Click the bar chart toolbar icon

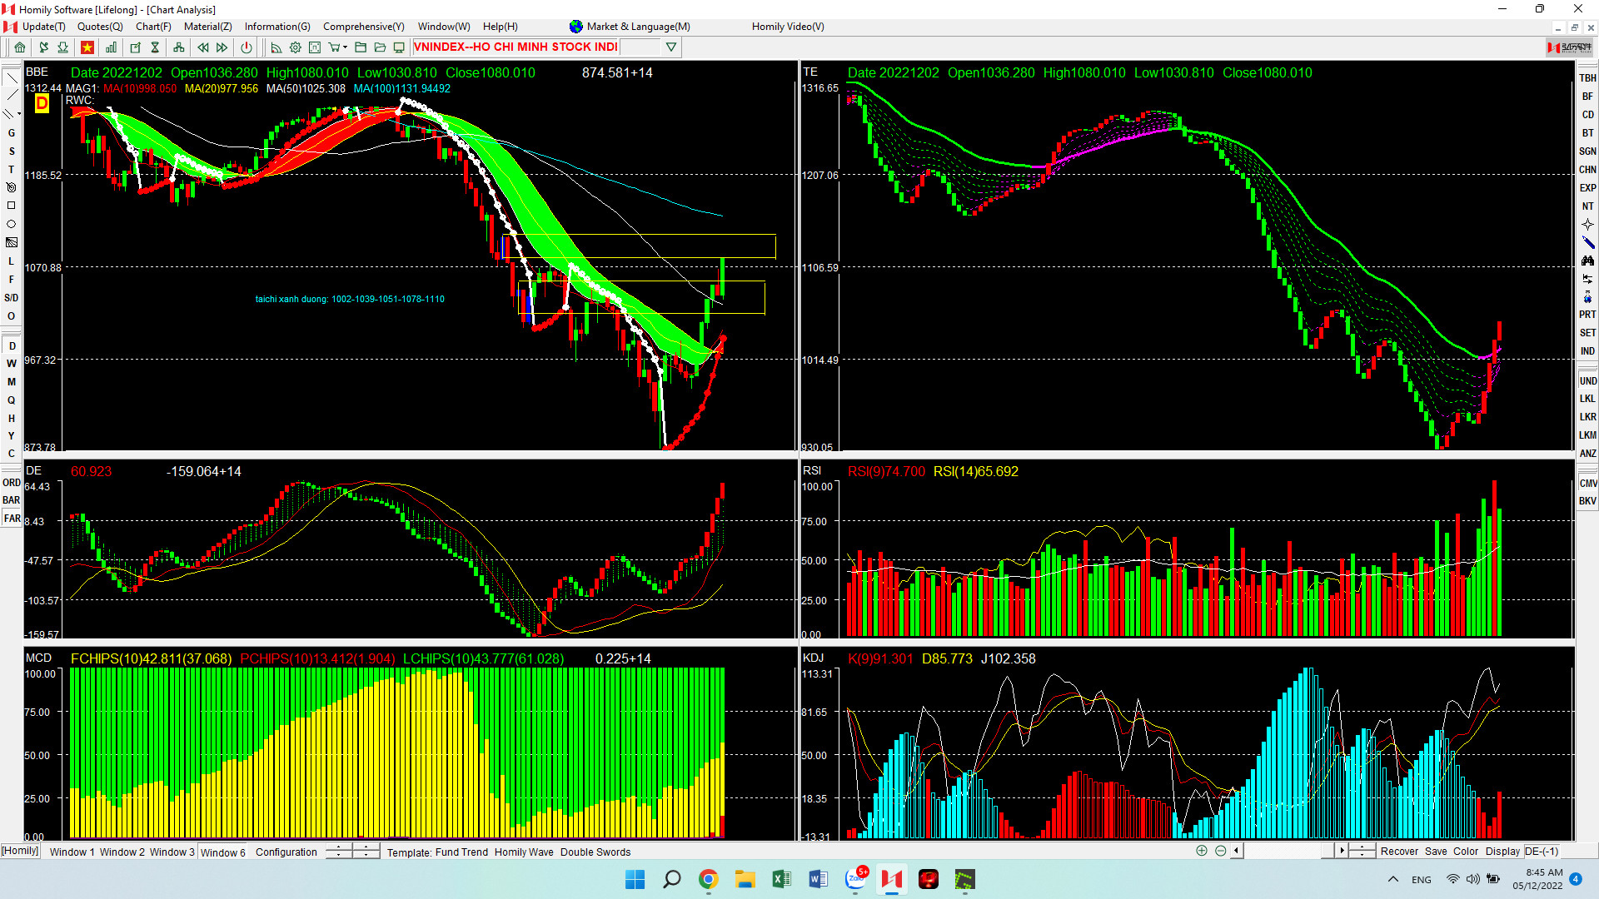pyautogui.click(x=111, y=47)
